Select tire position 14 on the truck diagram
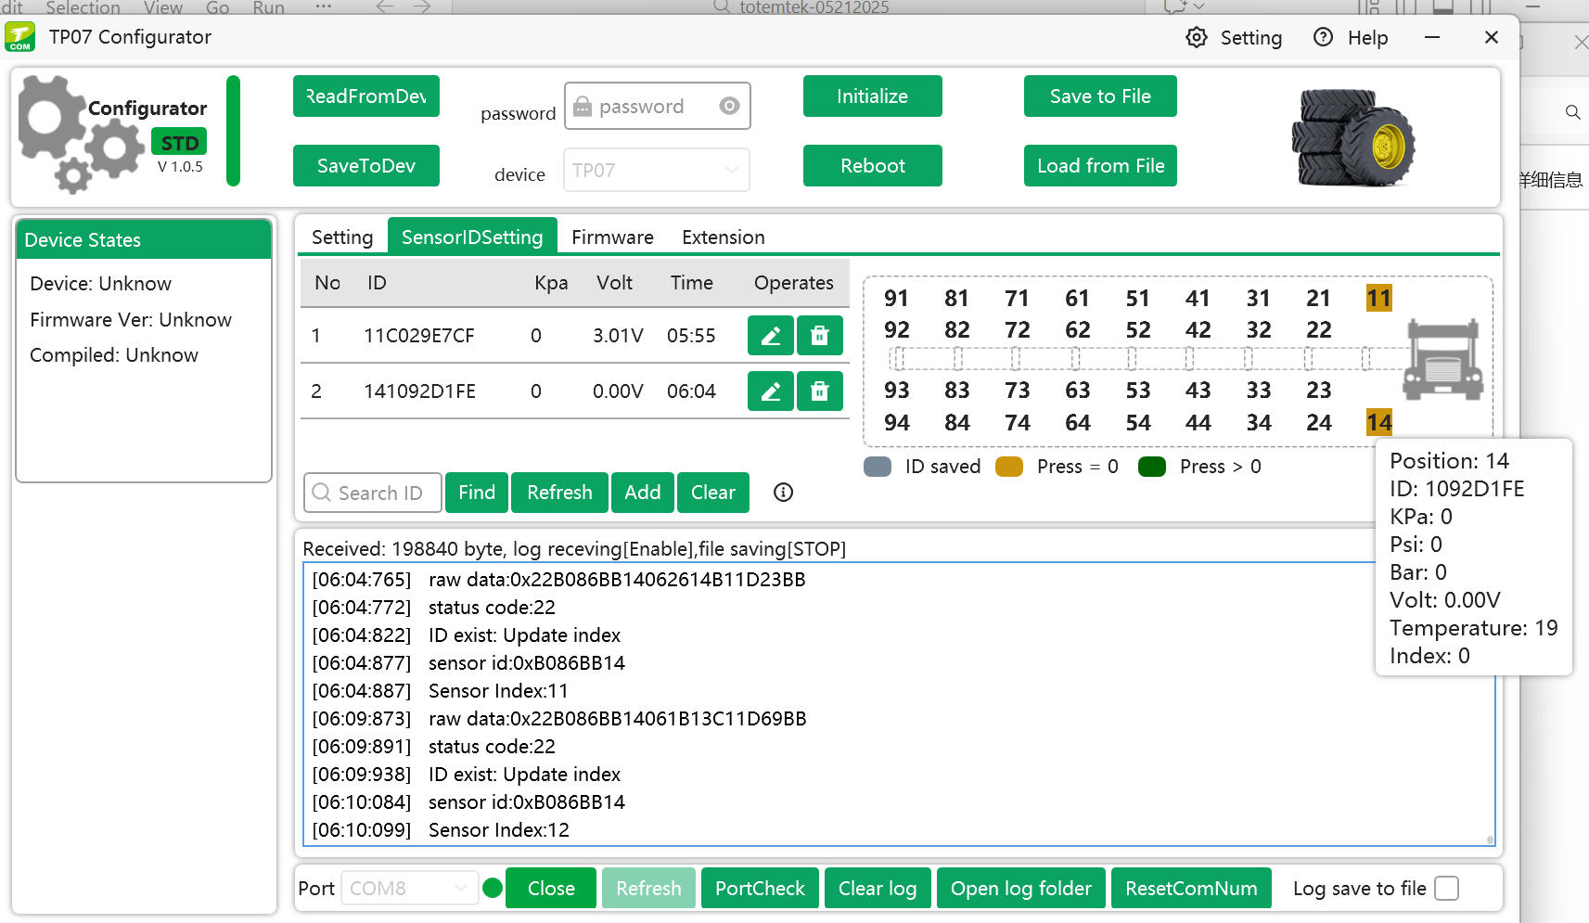This screenshot has width=1589, height=923. 1378,422
